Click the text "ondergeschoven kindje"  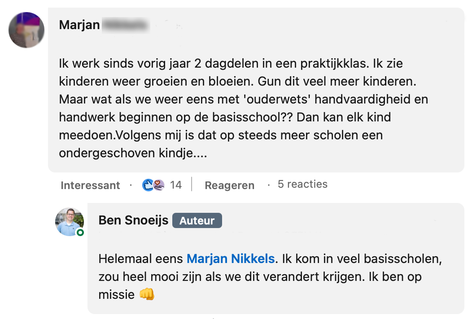coord(132,153)
